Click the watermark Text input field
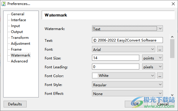This screenshot has width=178, height=111. [x=127, y=40]
